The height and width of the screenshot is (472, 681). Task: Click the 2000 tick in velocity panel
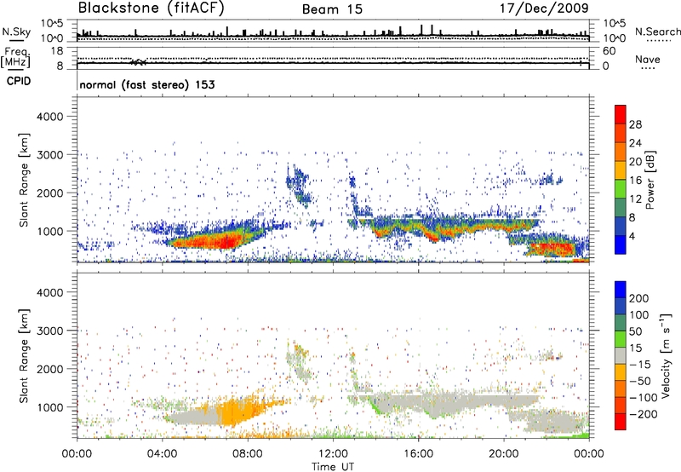coord(49,369)
